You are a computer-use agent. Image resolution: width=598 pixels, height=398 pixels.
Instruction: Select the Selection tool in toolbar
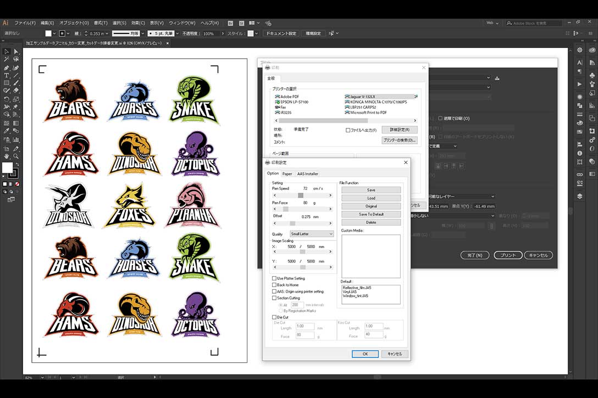[x=7, y=52]
